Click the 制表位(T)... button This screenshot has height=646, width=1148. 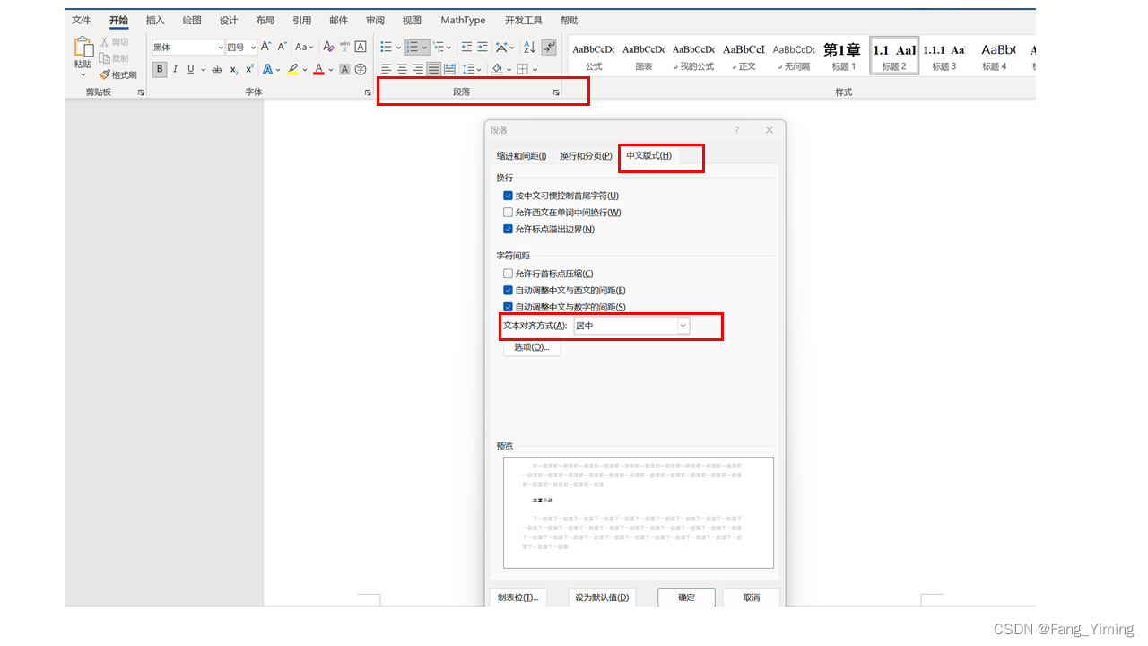pos(517,598)
